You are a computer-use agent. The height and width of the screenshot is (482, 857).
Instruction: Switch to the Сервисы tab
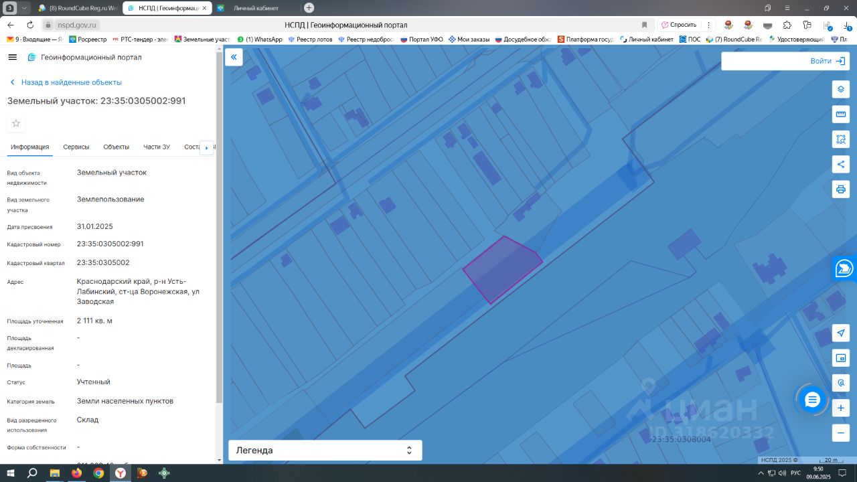(76, 147)
